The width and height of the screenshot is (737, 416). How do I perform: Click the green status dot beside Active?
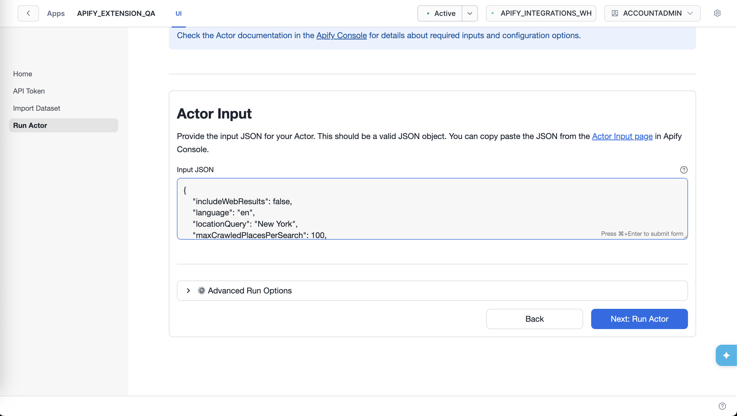(428, 13)
